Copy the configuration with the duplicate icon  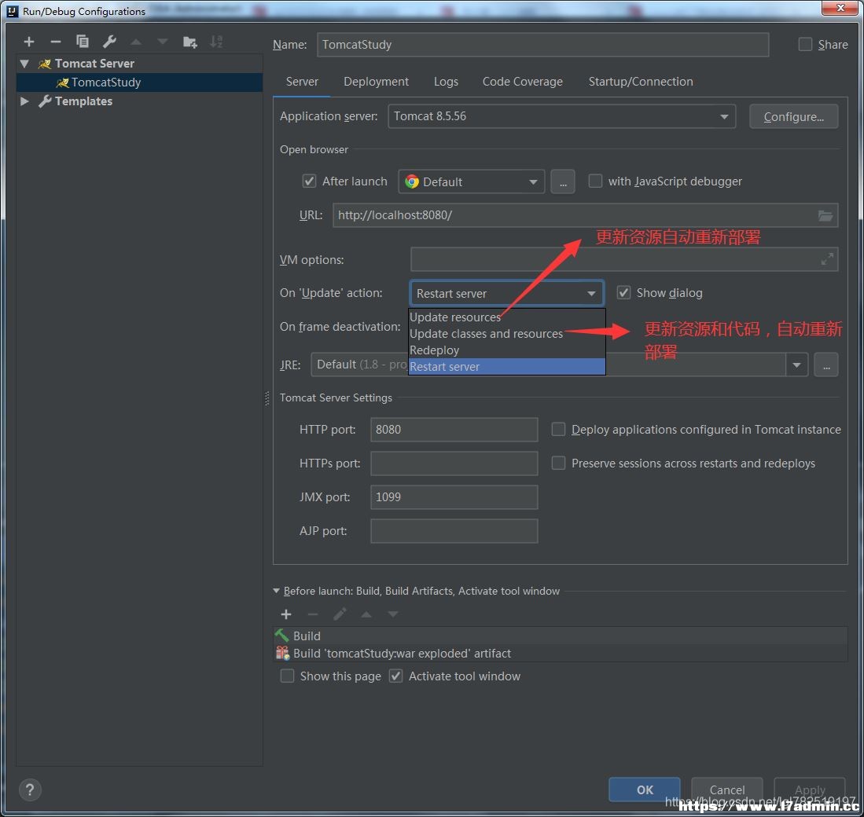82,42
